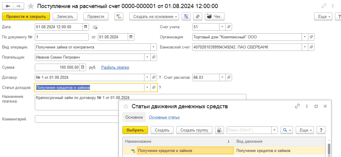This screenshot has width=341, height=157.
Task: Close the Статьи движения денежных средств window
Action: (x=325, y=106)
